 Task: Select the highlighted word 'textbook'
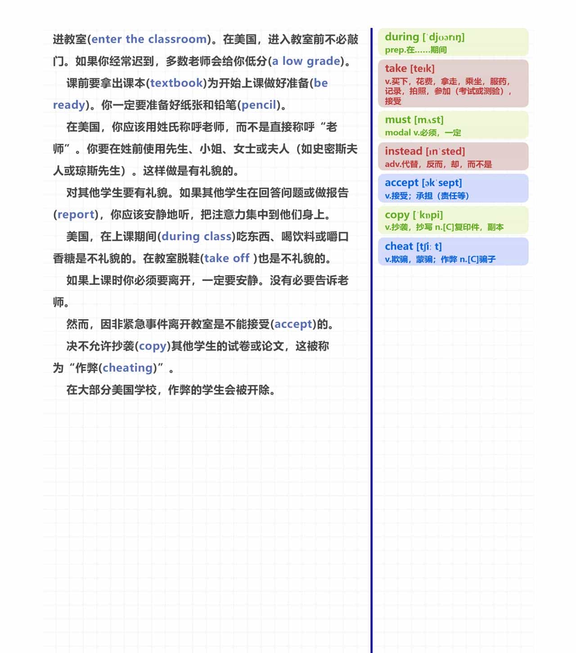(x=176, y=83)
